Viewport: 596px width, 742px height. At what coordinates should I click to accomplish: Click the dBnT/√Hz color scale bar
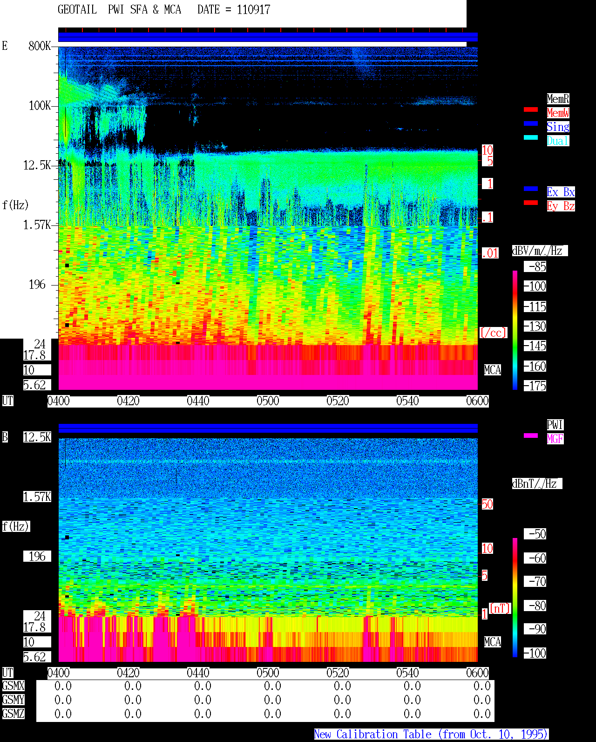(515, 598)
